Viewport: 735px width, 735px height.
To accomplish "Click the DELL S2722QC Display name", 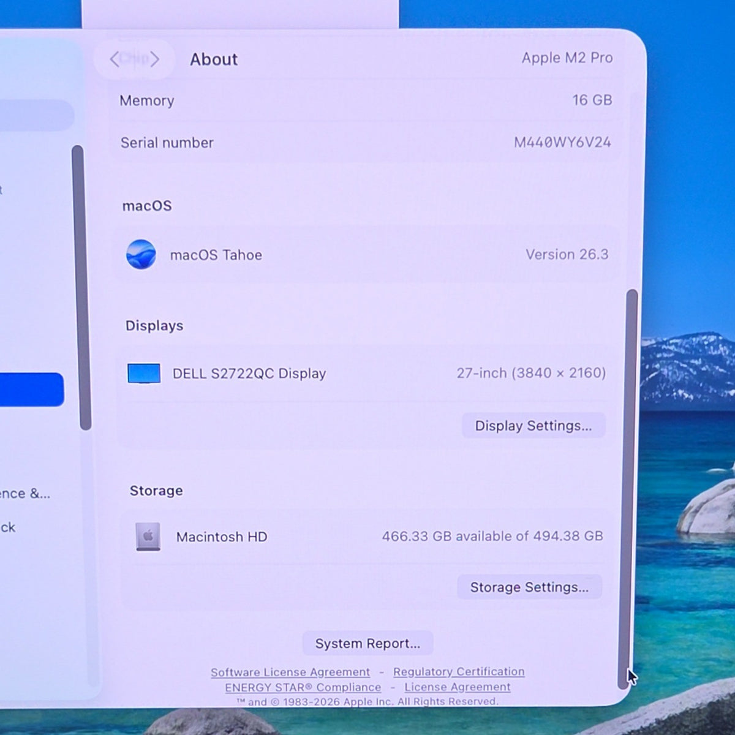I will [x=249, y=374].
